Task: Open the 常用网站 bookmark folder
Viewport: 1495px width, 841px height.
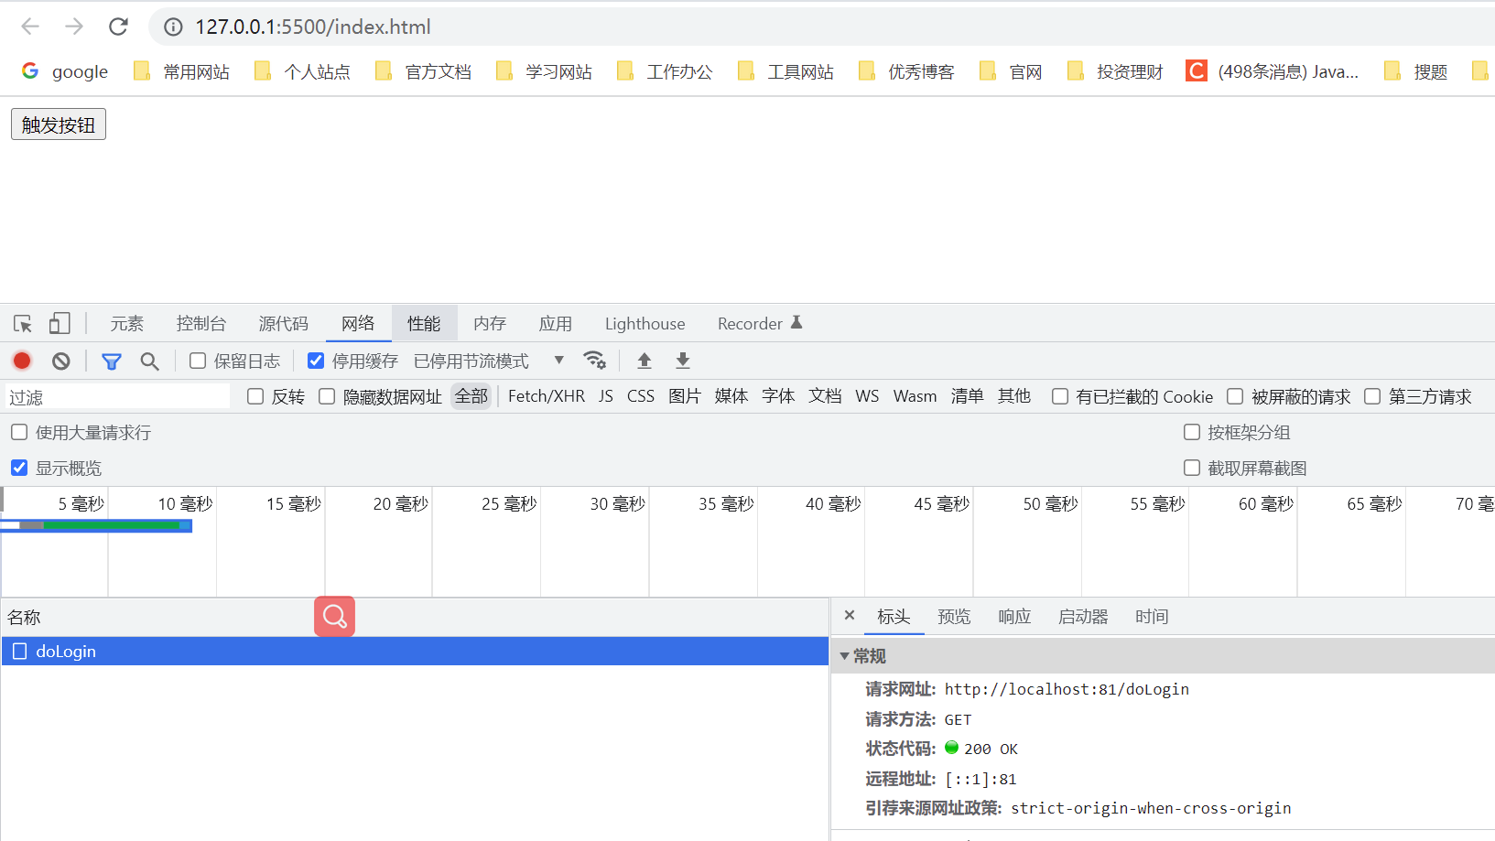Action: click(x=181, y=71)
